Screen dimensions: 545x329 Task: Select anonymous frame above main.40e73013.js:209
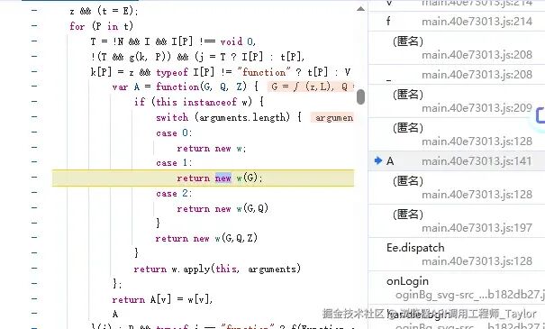[x=408, y=95]
